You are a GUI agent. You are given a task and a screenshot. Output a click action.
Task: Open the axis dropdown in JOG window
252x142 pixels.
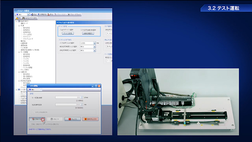click(41, 90)
